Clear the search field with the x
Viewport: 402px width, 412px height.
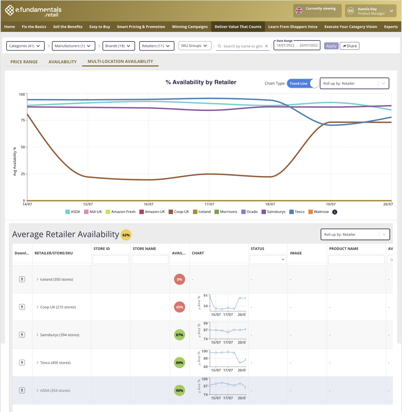[266, 46]
